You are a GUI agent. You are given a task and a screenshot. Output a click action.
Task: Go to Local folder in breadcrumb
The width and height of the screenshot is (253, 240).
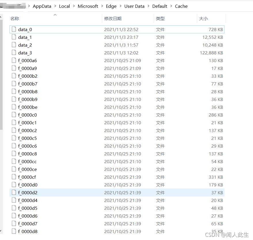64,6
